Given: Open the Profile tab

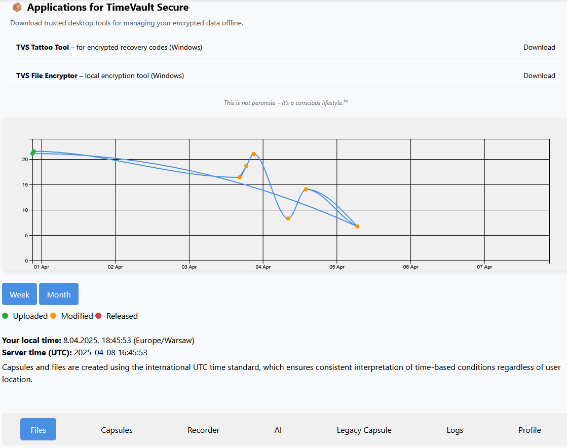Looking at the screenshot, I should (530, 430).
